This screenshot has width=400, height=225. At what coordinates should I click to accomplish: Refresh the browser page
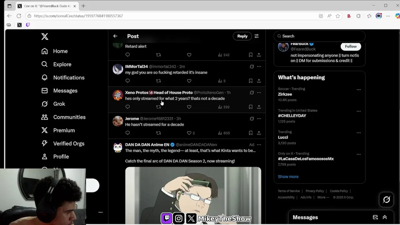(x=19, y=16)
